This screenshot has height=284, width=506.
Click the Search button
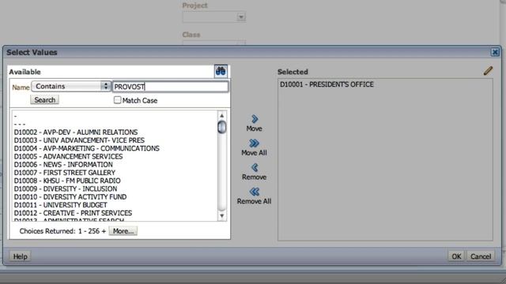pyautogui.click(x=45, y=100)
